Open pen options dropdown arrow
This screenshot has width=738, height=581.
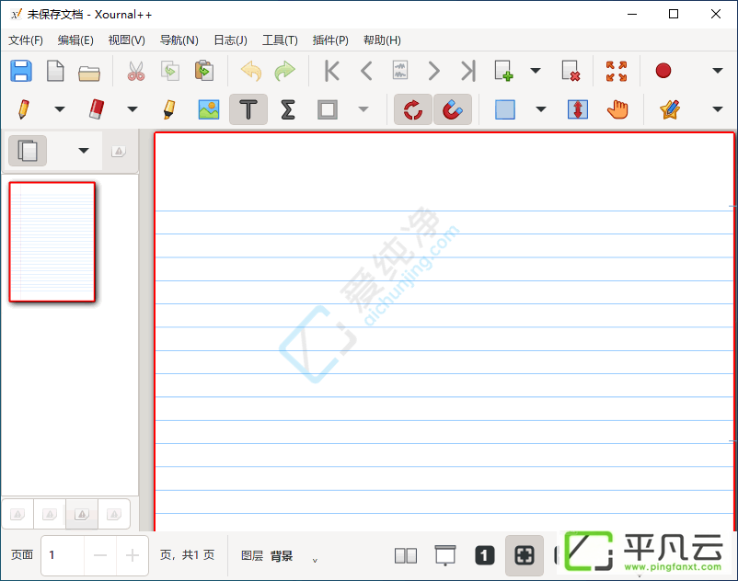pyautogui.click(x=59, y=109)
